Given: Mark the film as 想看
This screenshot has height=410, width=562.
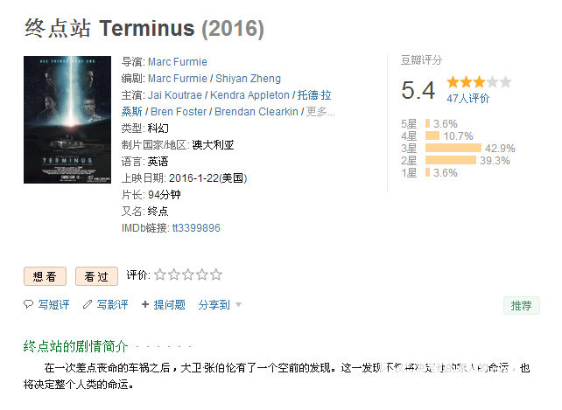Looking at the screenshot, I should click(46, 276).
